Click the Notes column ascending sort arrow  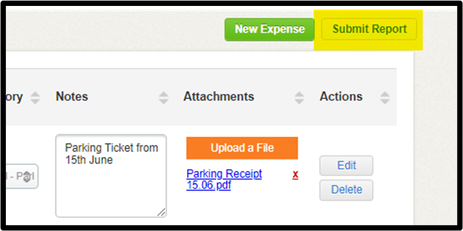coord(163,94)
